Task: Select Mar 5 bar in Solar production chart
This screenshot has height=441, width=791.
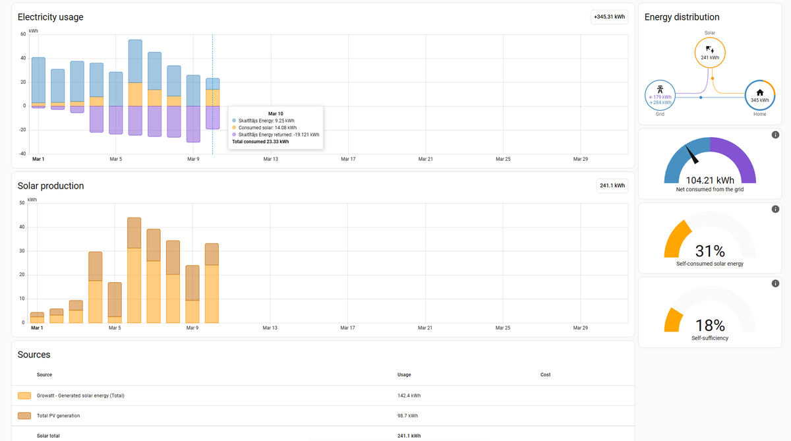Action: coord(115,303)
